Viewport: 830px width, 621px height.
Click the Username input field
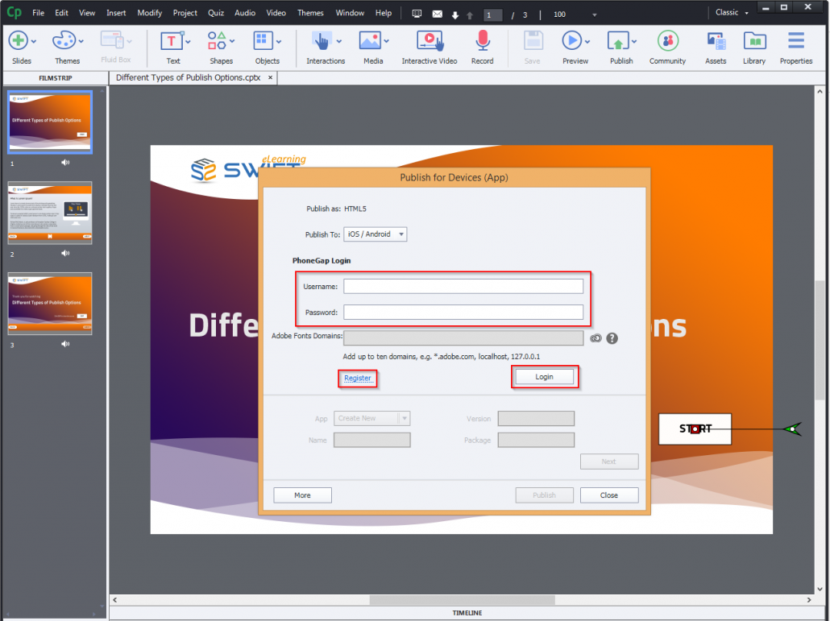(x=463, y=285)
